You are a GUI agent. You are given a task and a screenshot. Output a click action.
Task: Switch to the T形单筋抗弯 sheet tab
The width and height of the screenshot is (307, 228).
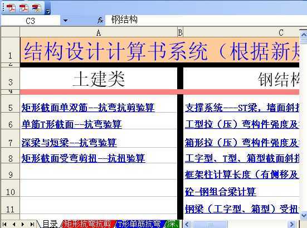[x=139, y=224]
